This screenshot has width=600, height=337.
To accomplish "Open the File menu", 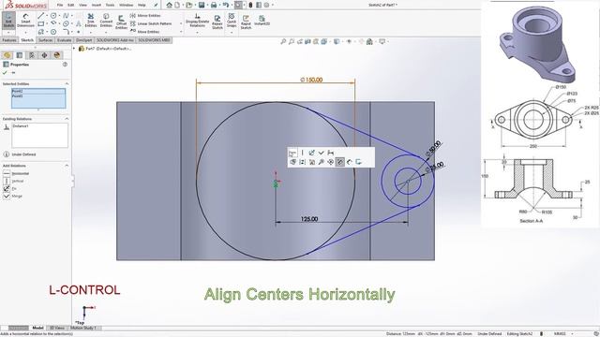I will (60, 5).
